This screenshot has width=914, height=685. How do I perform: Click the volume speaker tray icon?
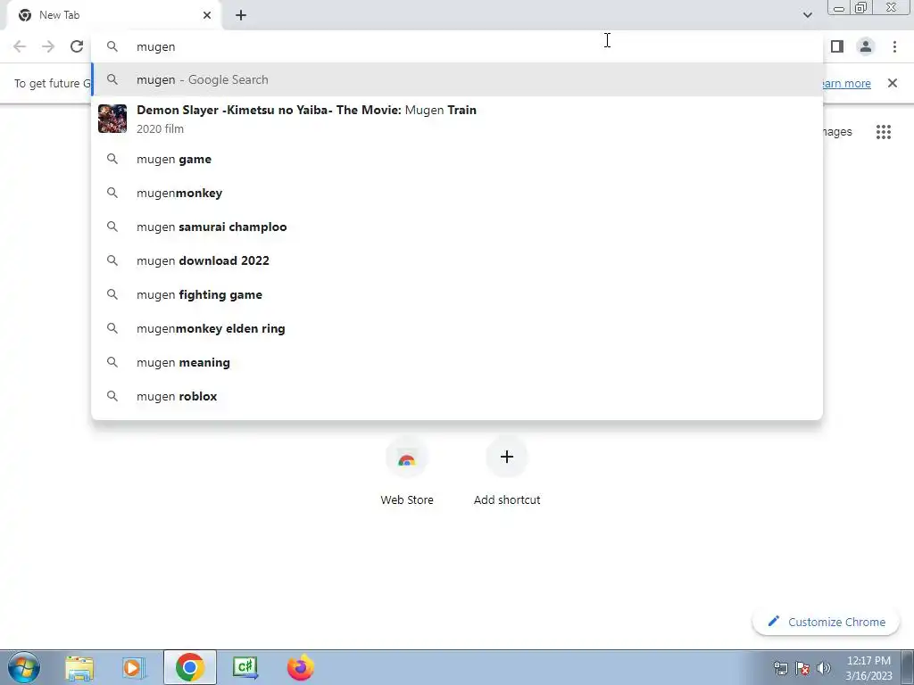point(824,668)
